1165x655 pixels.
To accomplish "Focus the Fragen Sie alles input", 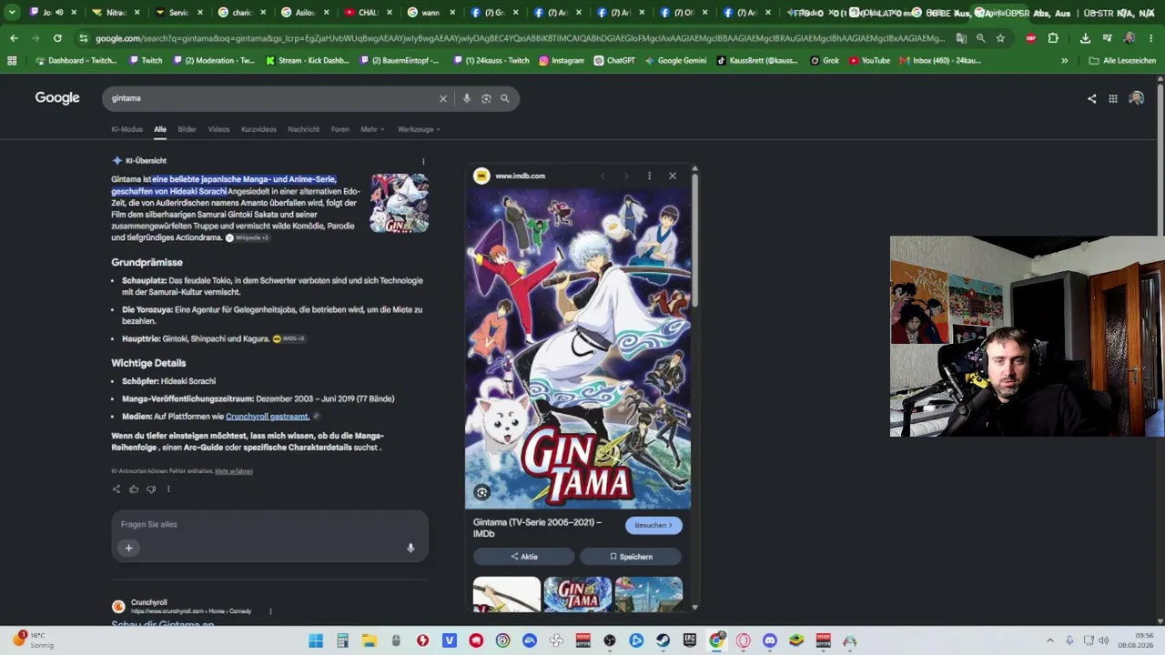I will click(270, 524).
